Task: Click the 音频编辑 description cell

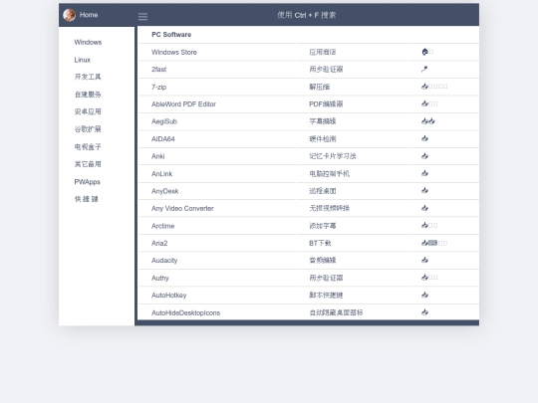Action: point(323,261)
